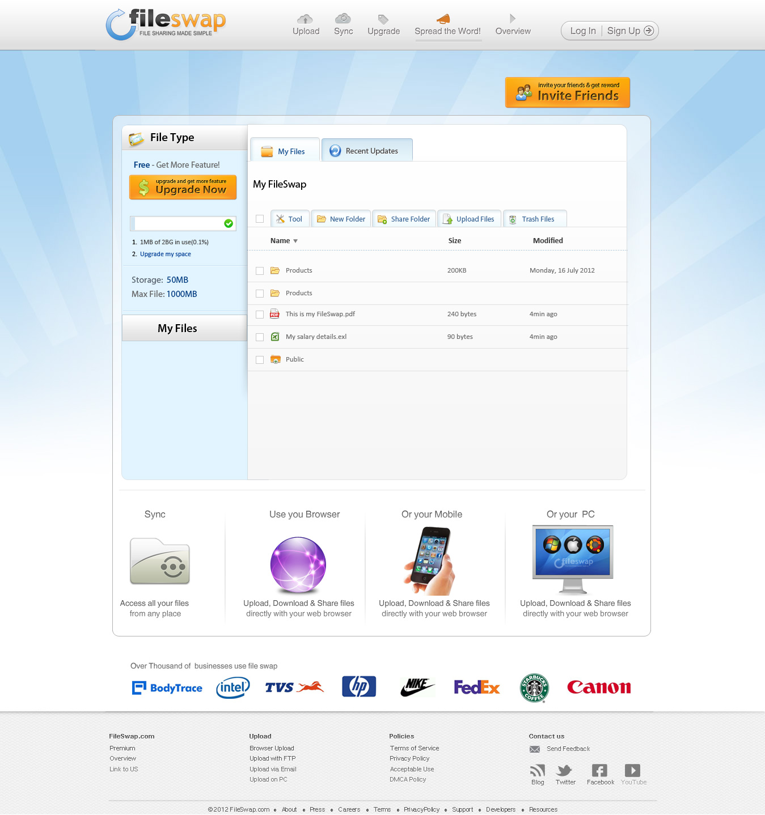Screen dimensions: 765x815
Task: Click the Sync cloud icon in header
Action: [x=343, y=19]
